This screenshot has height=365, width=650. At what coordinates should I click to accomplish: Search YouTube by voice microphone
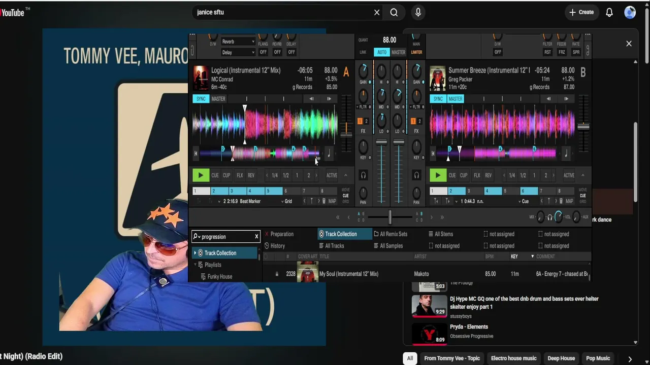point(418,12)
